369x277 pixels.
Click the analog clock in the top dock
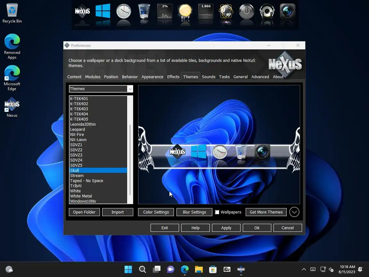(x=124, y=11)
